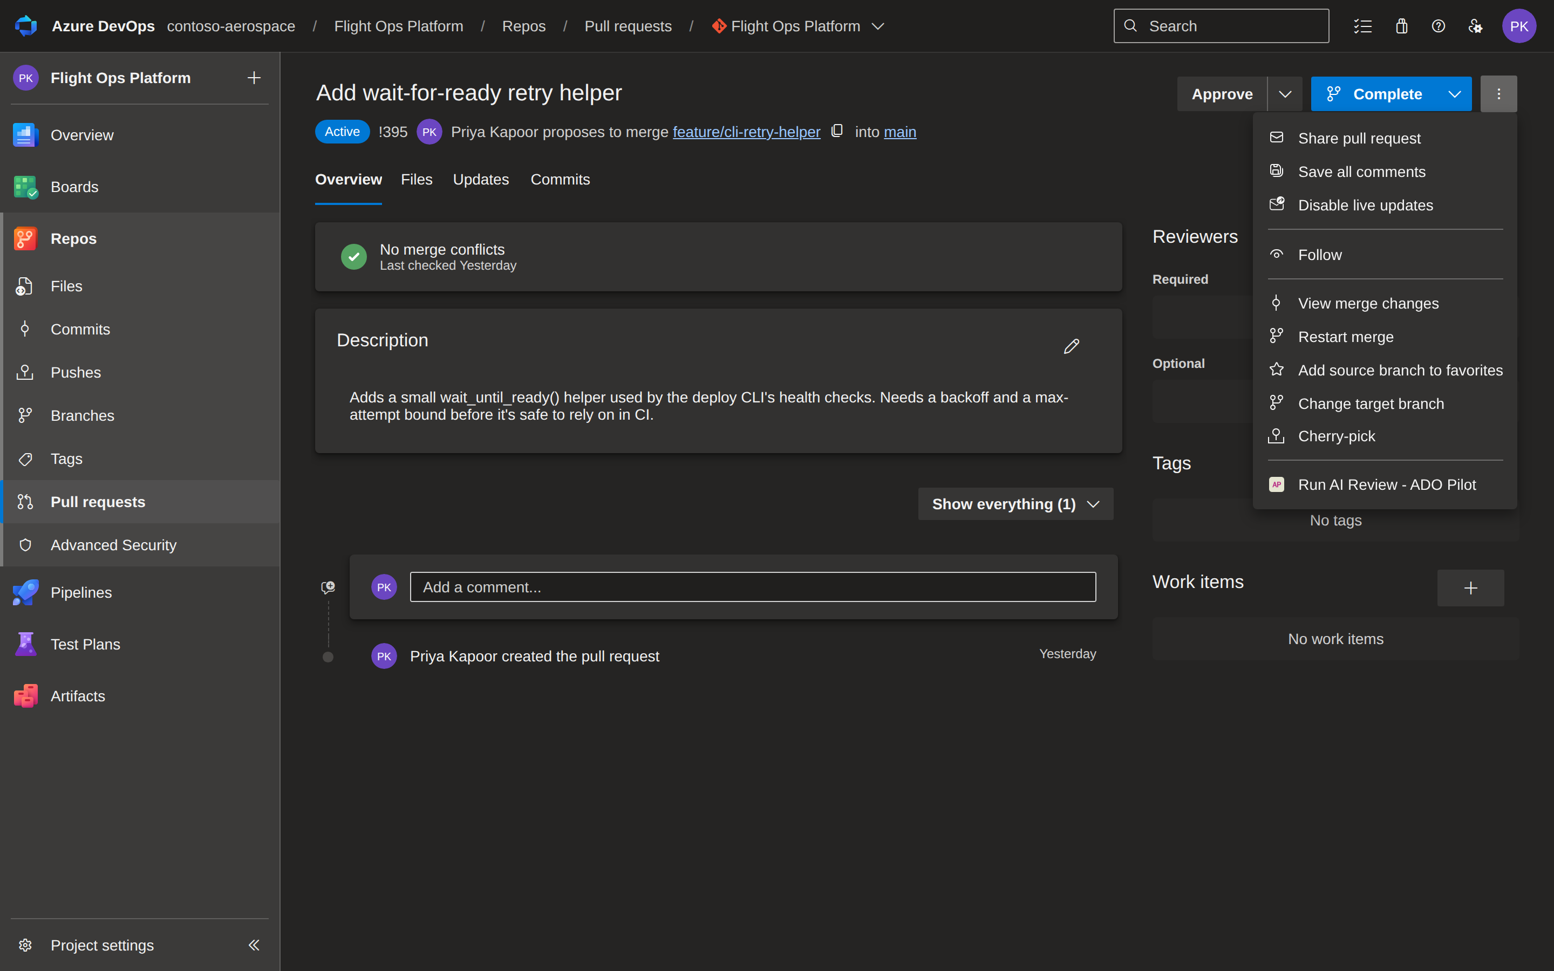The height and width of the screenshot is (971, 1554).
Task: Close the more actions vertical ellipsis menu
Action: coord(1499,94)
